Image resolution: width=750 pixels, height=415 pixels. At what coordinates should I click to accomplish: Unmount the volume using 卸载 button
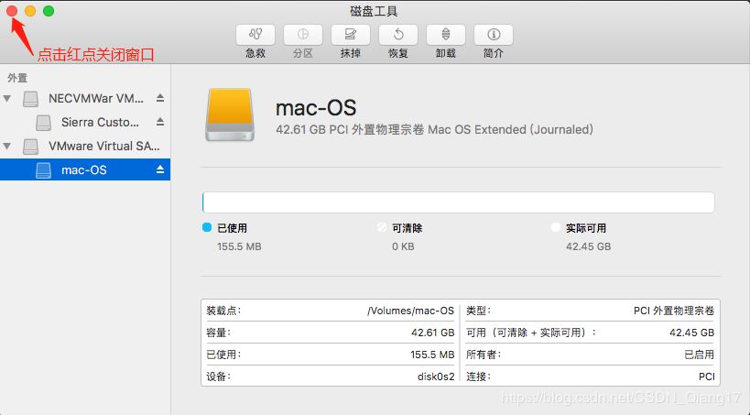click(445, 35)
